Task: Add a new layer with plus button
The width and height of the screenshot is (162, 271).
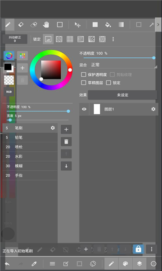Action: 86,249
